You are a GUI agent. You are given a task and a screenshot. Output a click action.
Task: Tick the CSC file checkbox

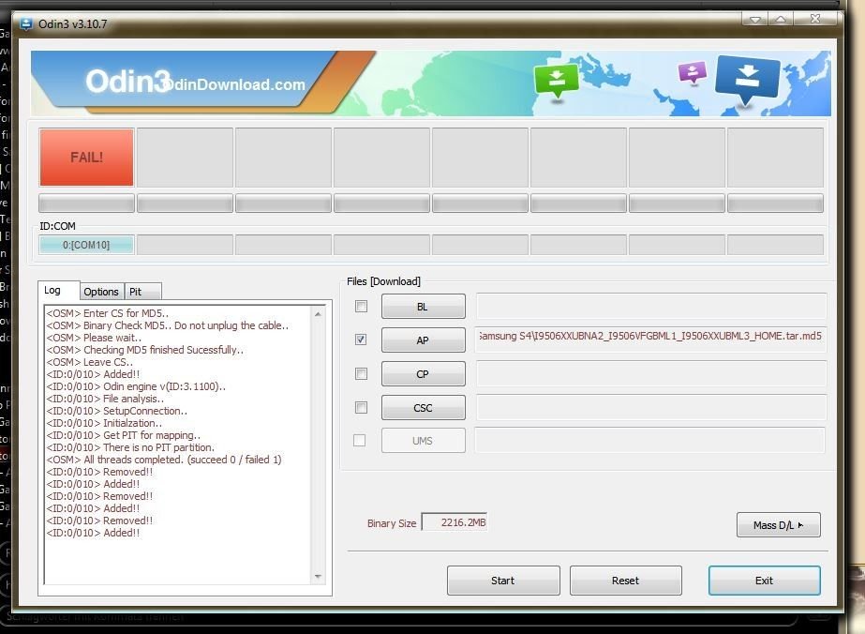click(362, 408)
